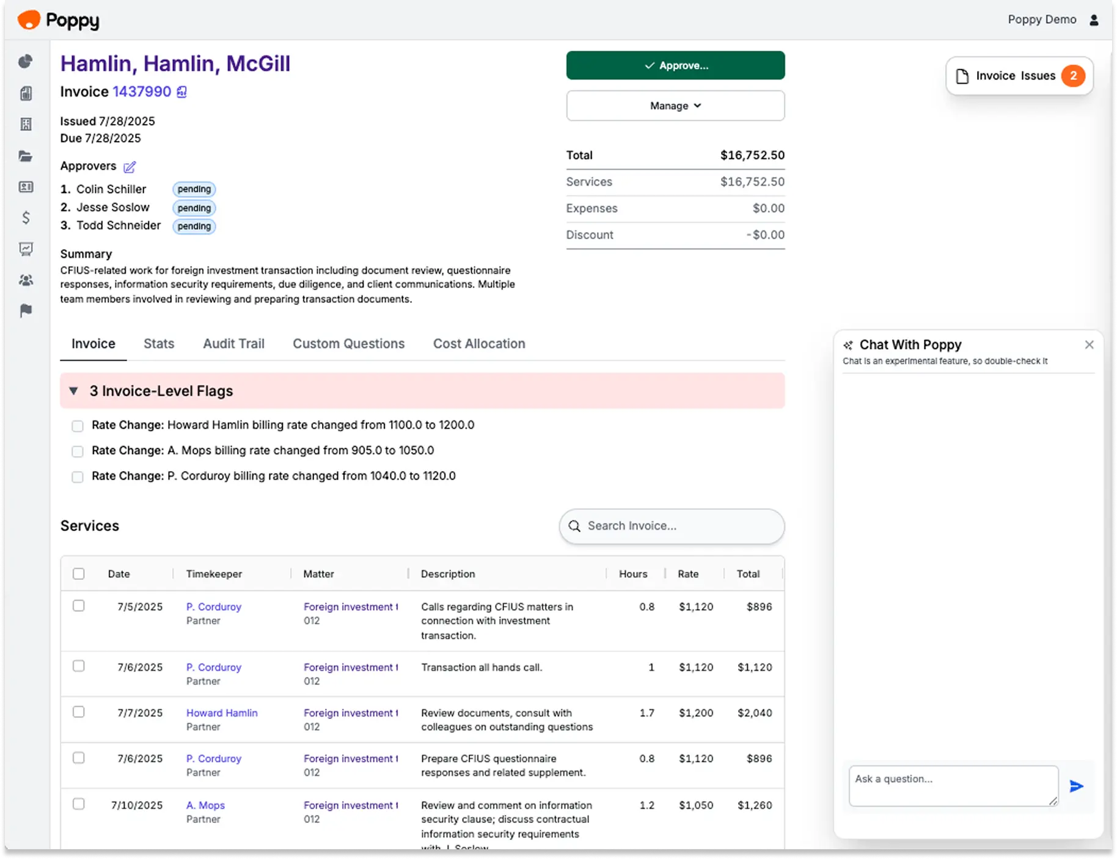Sort by the Hours column header
This screenshot has width=1117, height=859.
(633, 574)
